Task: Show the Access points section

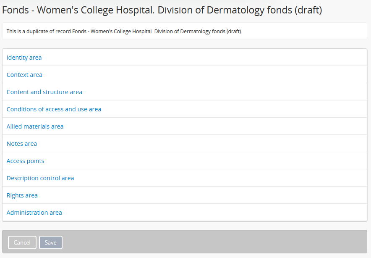Action: tap(25, 161)
